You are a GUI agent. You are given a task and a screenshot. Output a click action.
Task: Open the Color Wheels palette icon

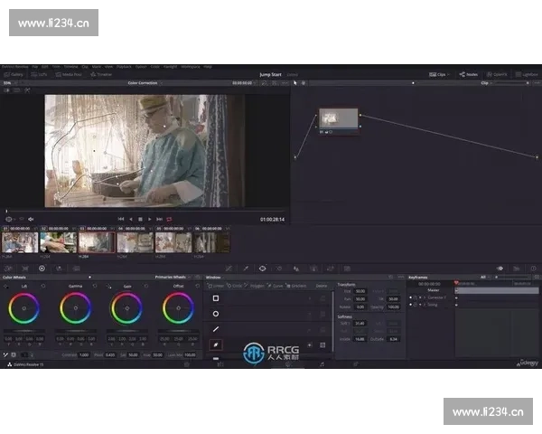click(x=42, y=269)
